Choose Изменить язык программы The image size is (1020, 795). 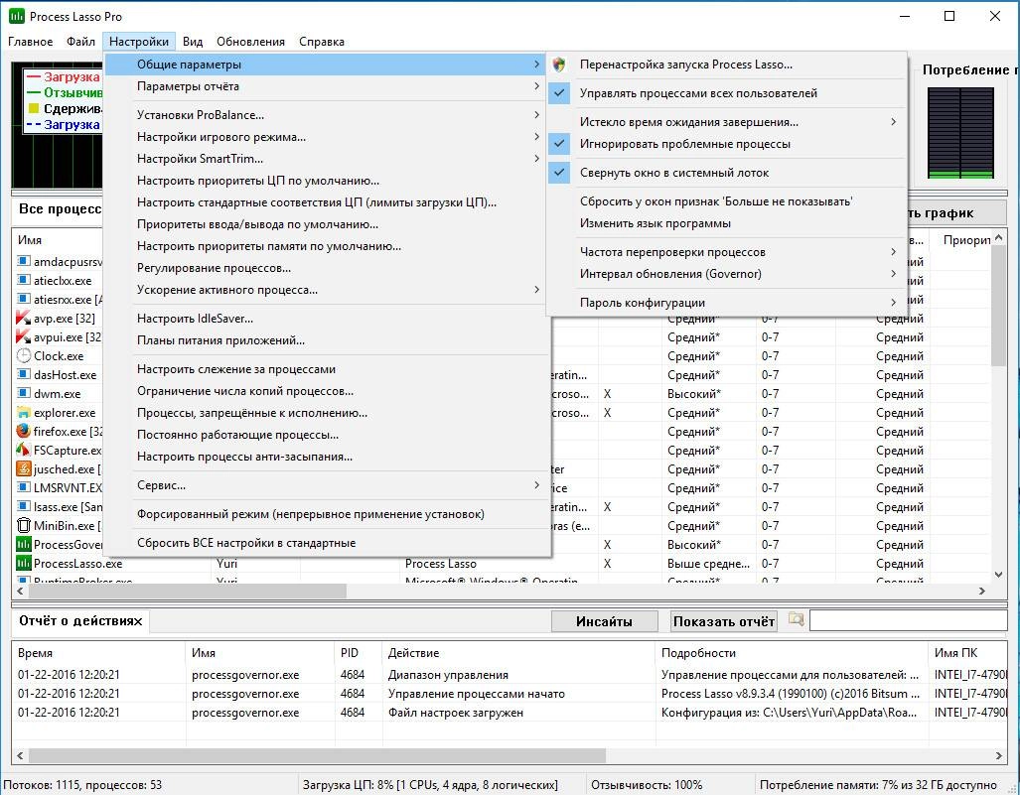pos(726,223)
